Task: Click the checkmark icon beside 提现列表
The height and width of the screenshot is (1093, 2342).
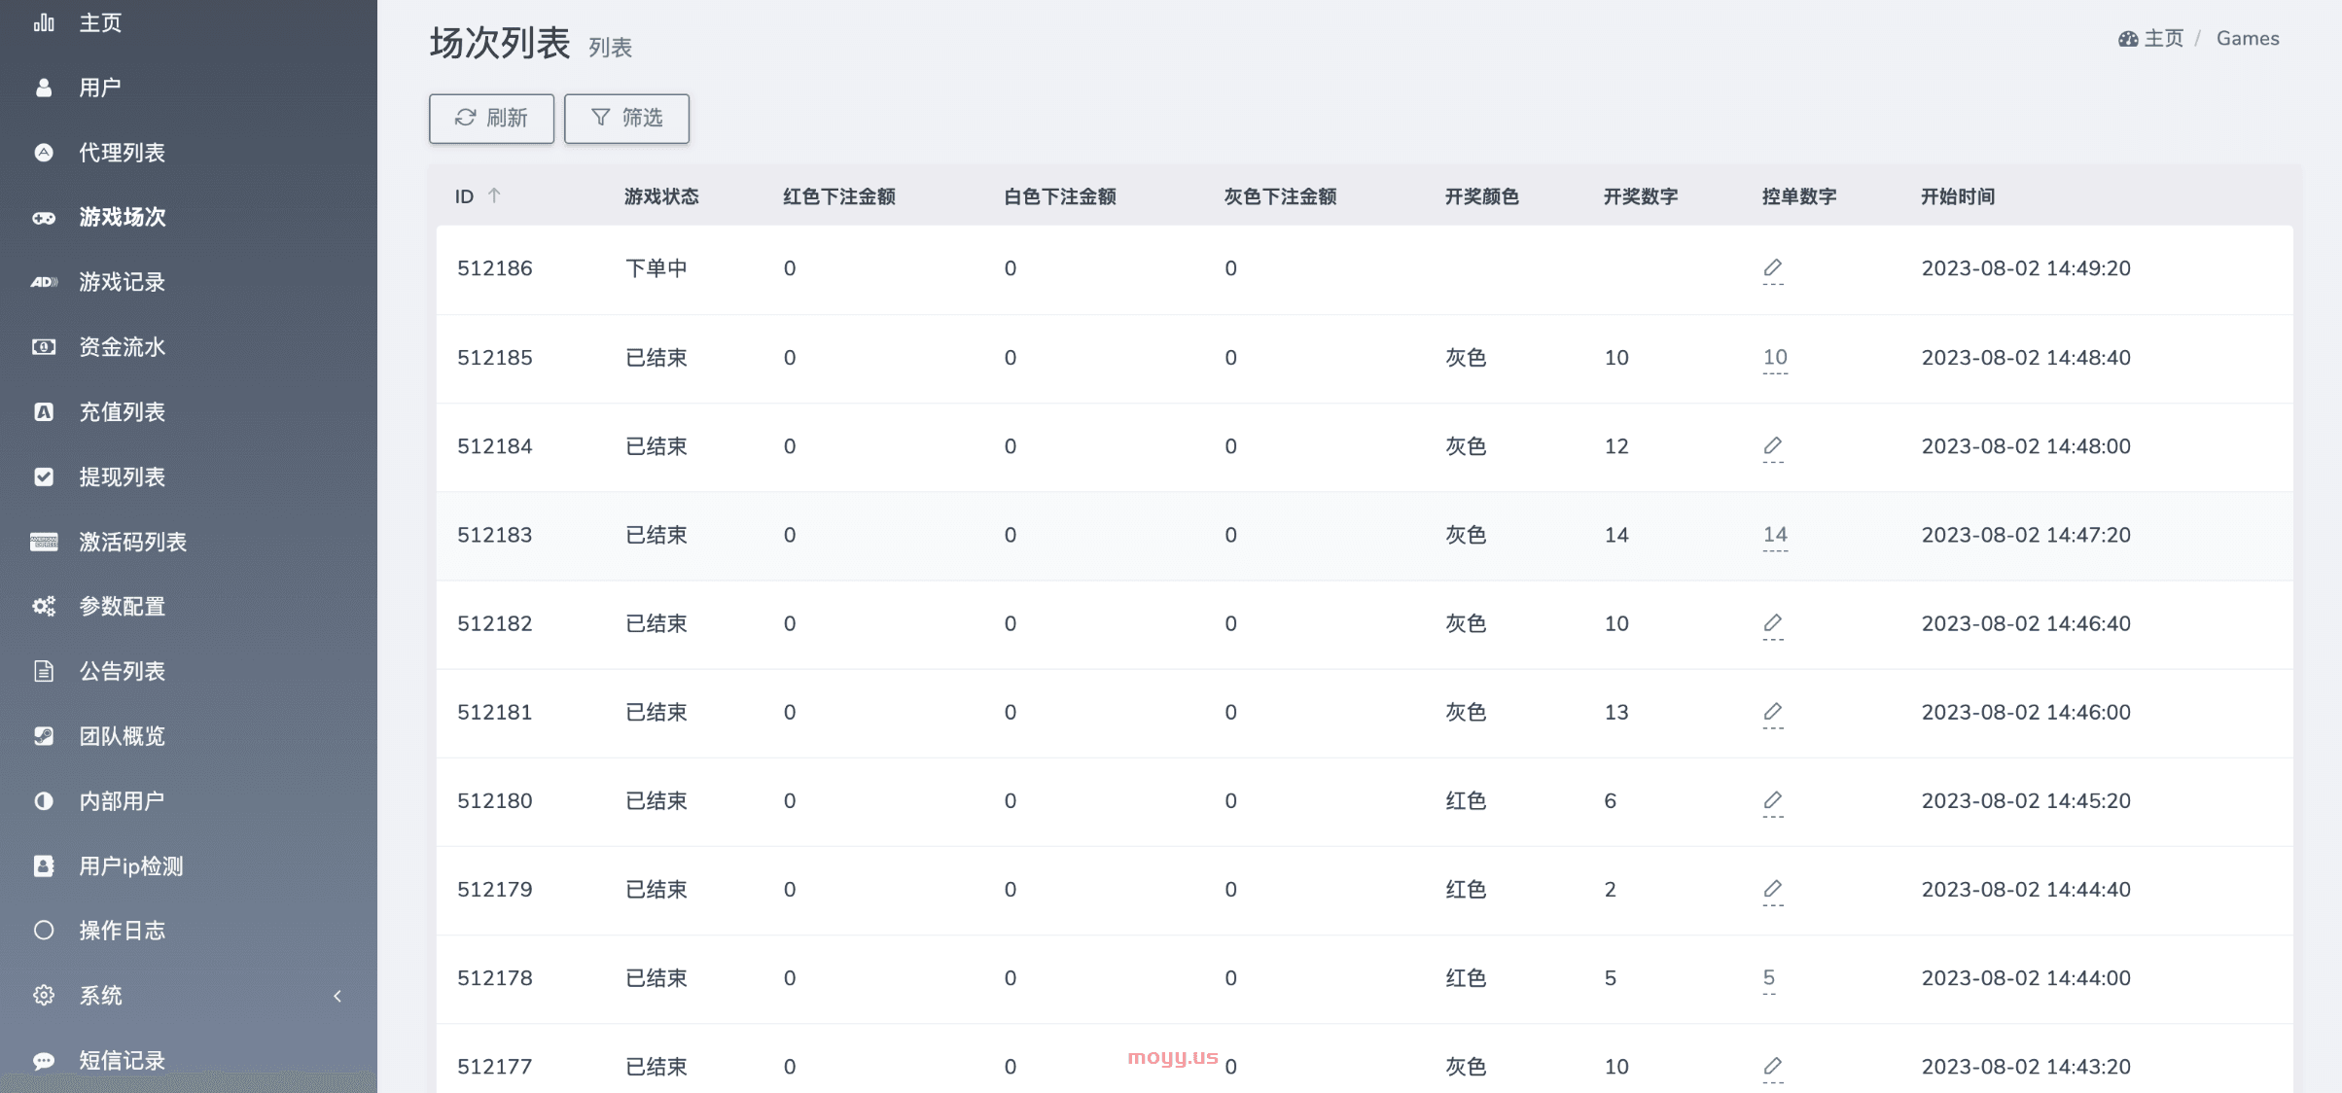Action: click(44, 476)
